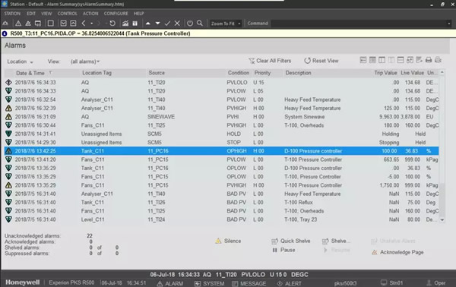The height and width of the screenshot is (287, 456).
Task: Open the back history dropdown arrow
Action: pos(92,24)
